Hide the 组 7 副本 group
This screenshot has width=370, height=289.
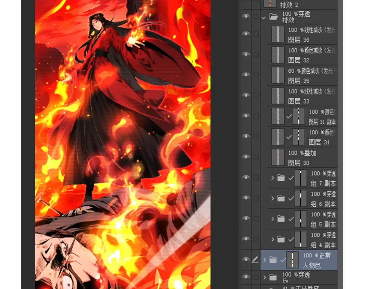click(x=246, y=177)
